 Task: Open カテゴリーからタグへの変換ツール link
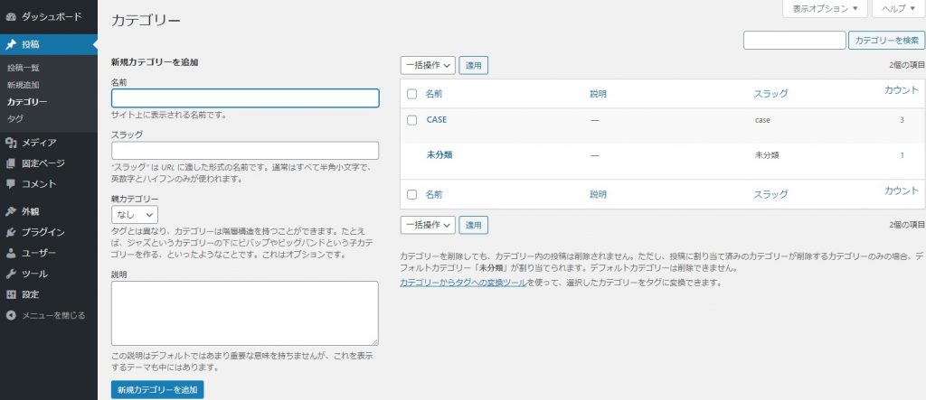pos(463,283)
